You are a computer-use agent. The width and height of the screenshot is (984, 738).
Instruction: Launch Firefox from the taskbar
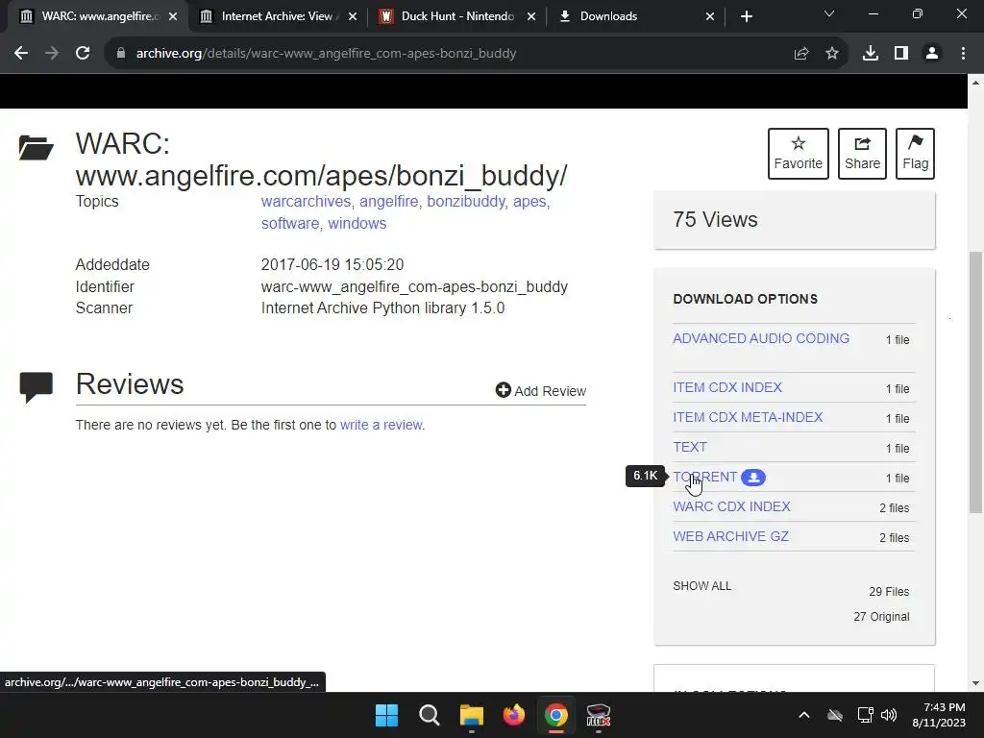[x=514, y=715]
